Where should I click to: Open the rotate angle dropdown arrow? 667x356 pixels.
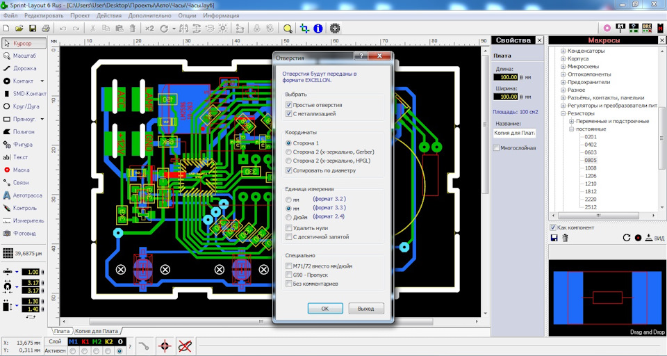(x=174, y=29)
